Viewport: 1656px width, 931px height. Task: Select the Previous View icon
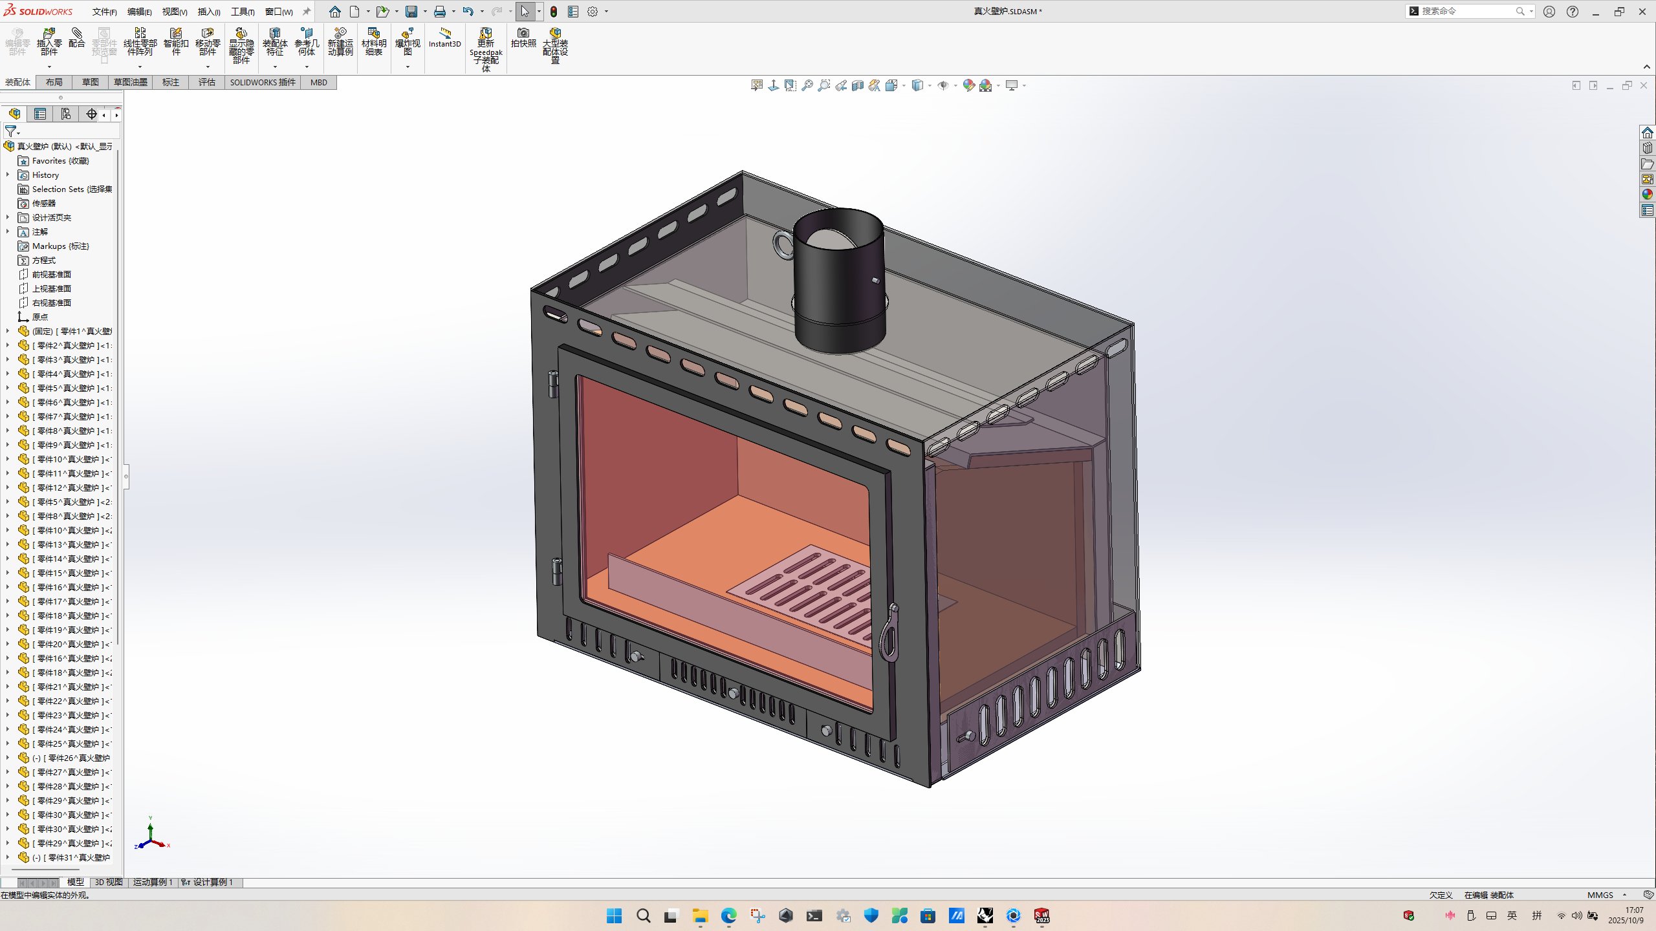841,85
